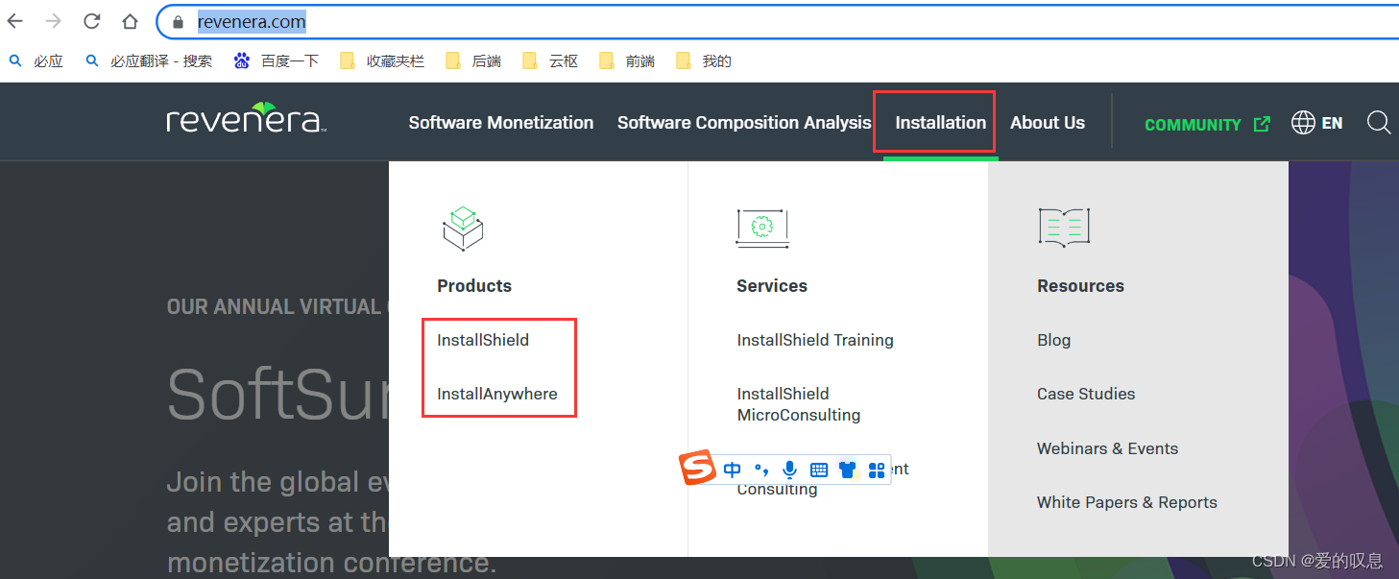1399x579 pixels.
Task: Click the padlock site security icon
Action: point(178,22)
